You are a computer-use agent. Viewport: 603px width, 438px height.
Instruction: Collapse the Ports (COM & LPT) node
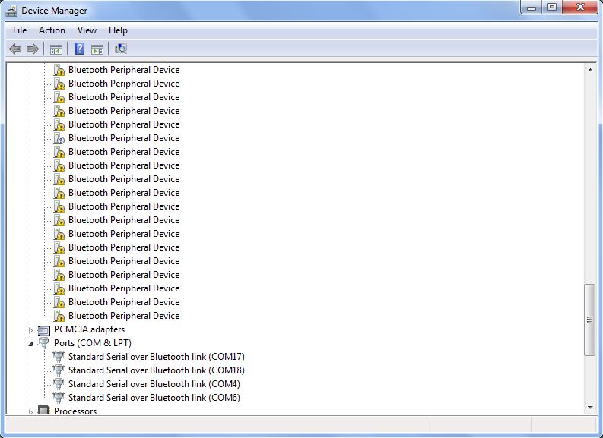pyautogui.click(x=30, y=344)
